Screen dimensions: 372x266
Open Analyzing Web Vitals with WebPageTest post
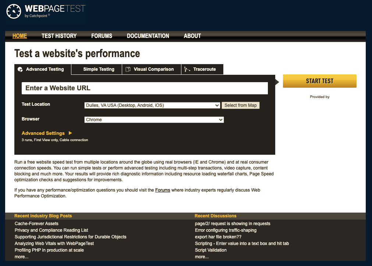pyautogui.click(x=54, y=244)
